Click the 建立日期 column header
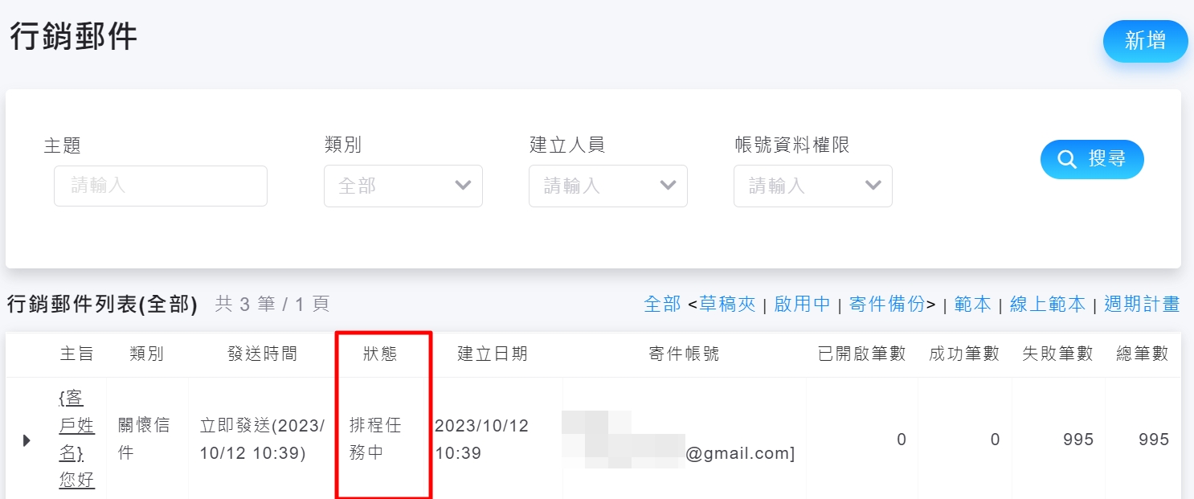This screenshot has width=1194, height=499. pos(492,354)
